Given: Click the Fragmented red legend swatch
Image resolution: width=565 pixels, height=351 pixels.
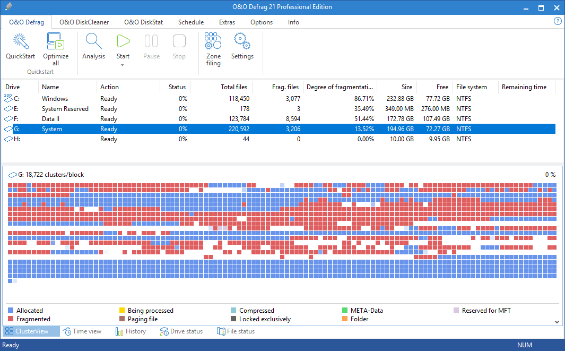Looking at the screenshot, I should tap(11, 319).
